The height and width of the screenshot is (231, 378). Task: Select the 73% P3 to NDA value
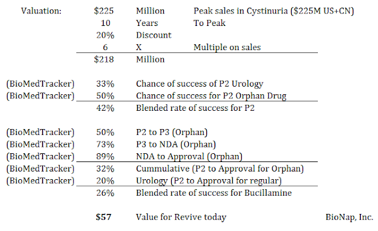(105, 144)
